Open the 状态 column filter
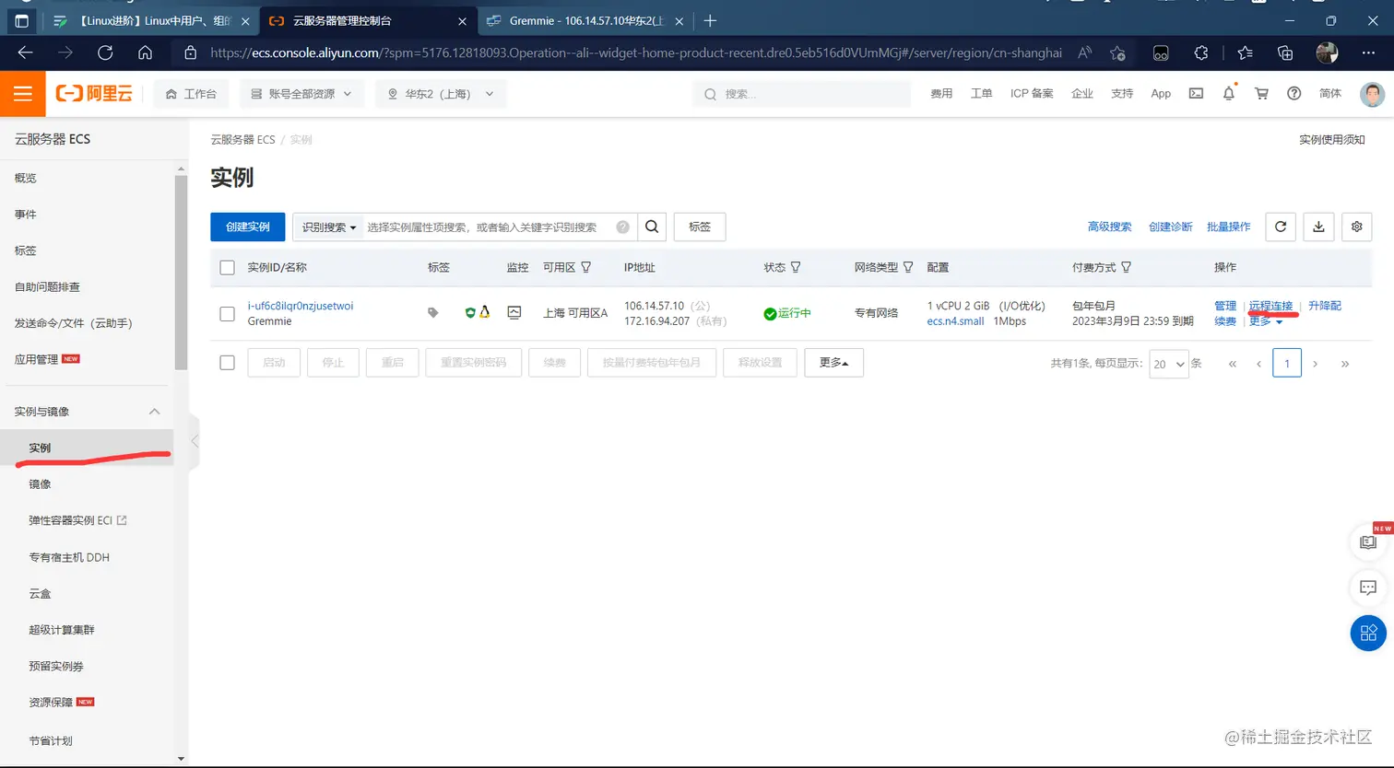This screenshot has height=768, width=1394. pyautogui.click(x=796, y=267)
